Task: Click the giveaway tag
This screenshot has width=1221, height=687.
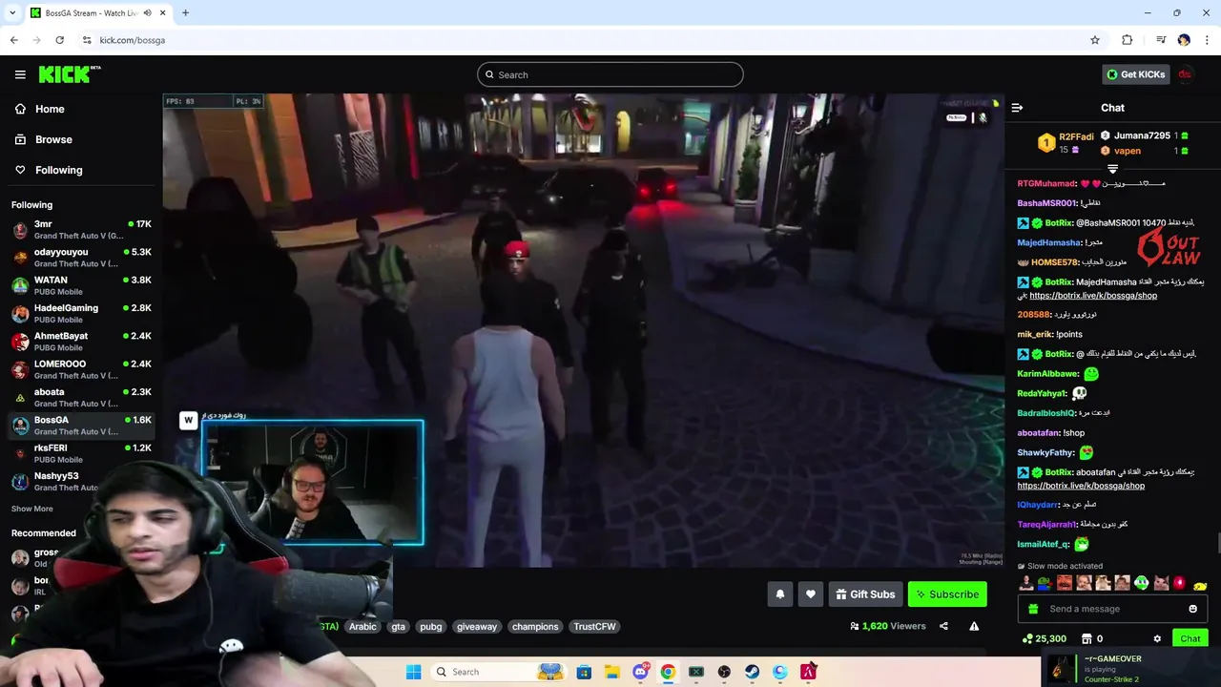Action: [x=477, y=626]
